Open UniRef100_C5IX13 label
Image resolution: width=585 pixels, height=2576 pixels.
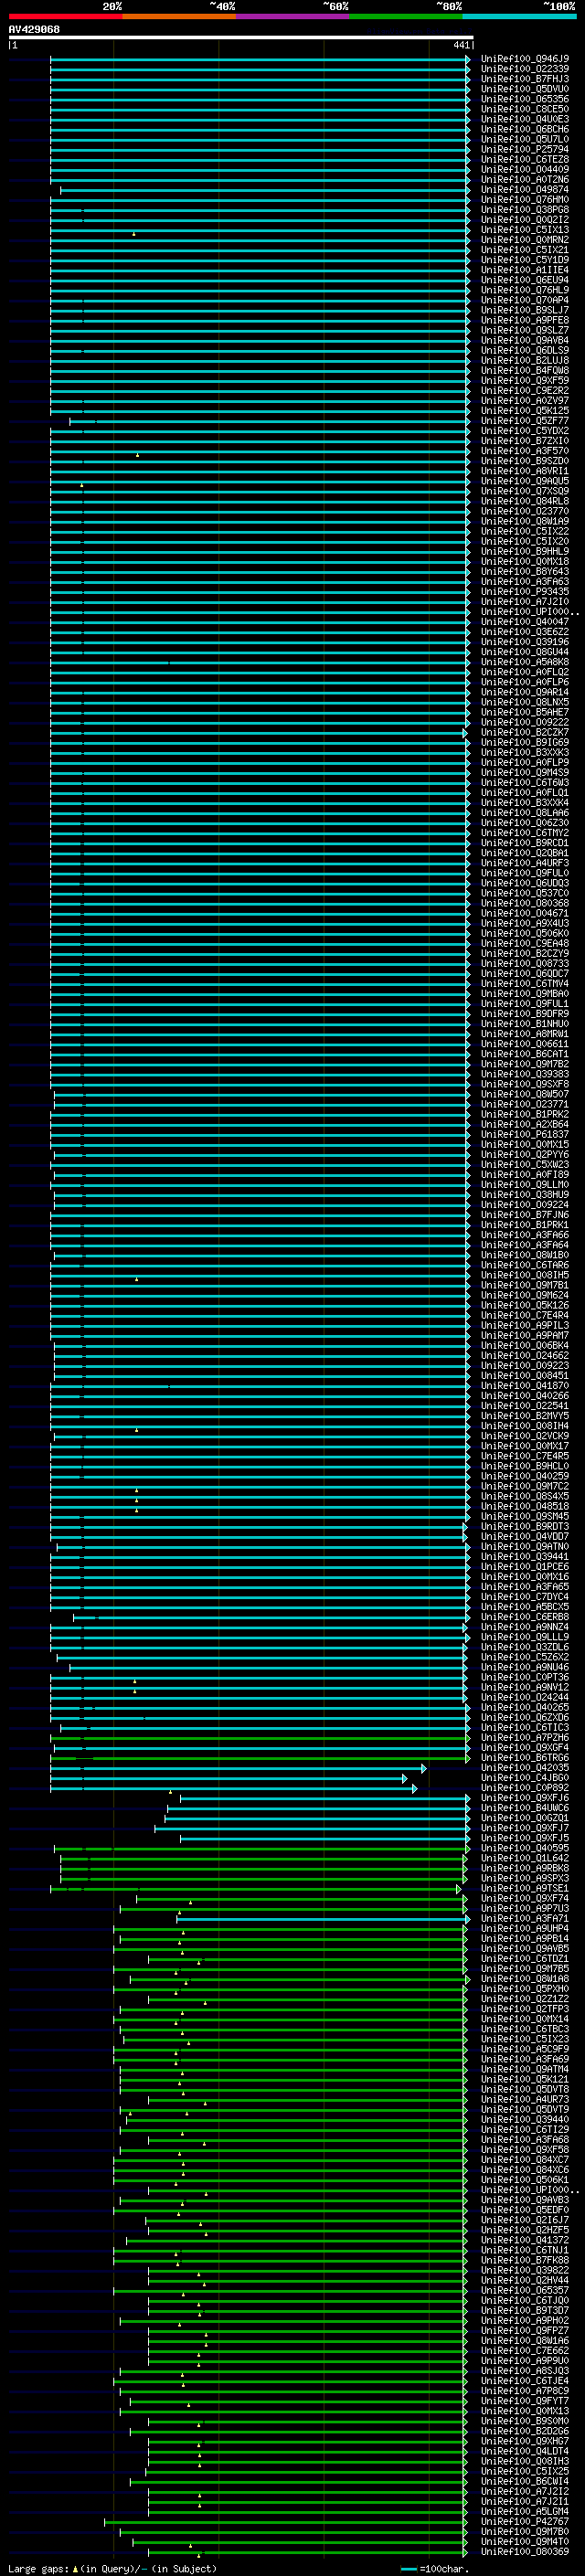(x=524, y=230)
